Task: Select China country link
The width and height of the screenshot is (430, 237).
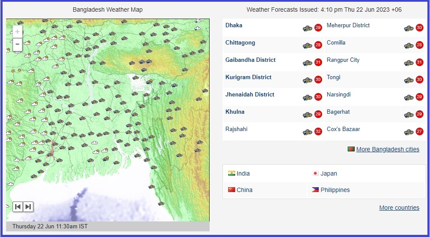Action: [244, 190]
